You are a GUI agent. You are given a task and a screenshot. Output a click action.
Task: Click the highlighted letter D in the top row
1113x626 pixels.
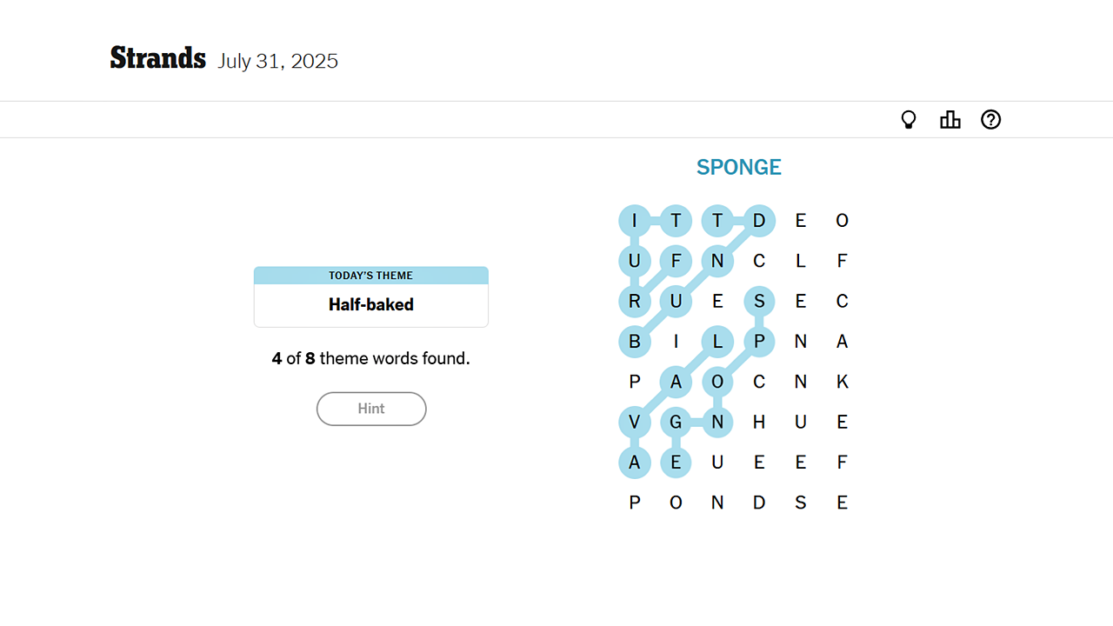point(759,220)
